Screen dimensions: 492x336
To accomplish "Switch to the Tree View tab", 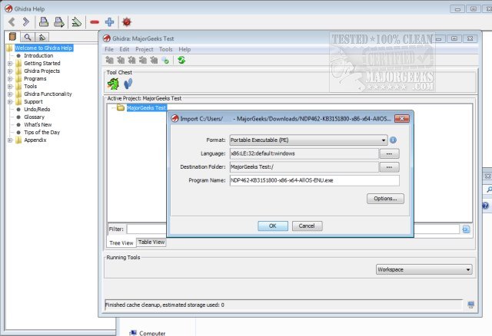I will point(121,242).
